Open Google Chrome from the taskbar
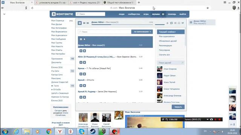This screenshot has height=135, width=241. click(x=49, y=132)
